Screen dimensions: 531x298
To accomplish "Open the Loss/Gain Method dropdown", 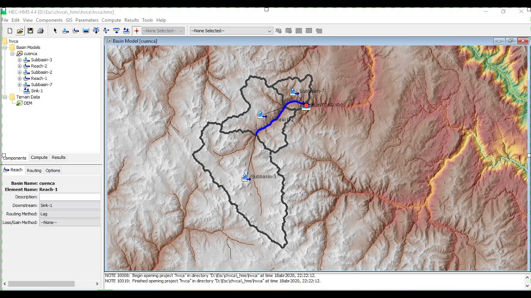I will pos(70,223).
